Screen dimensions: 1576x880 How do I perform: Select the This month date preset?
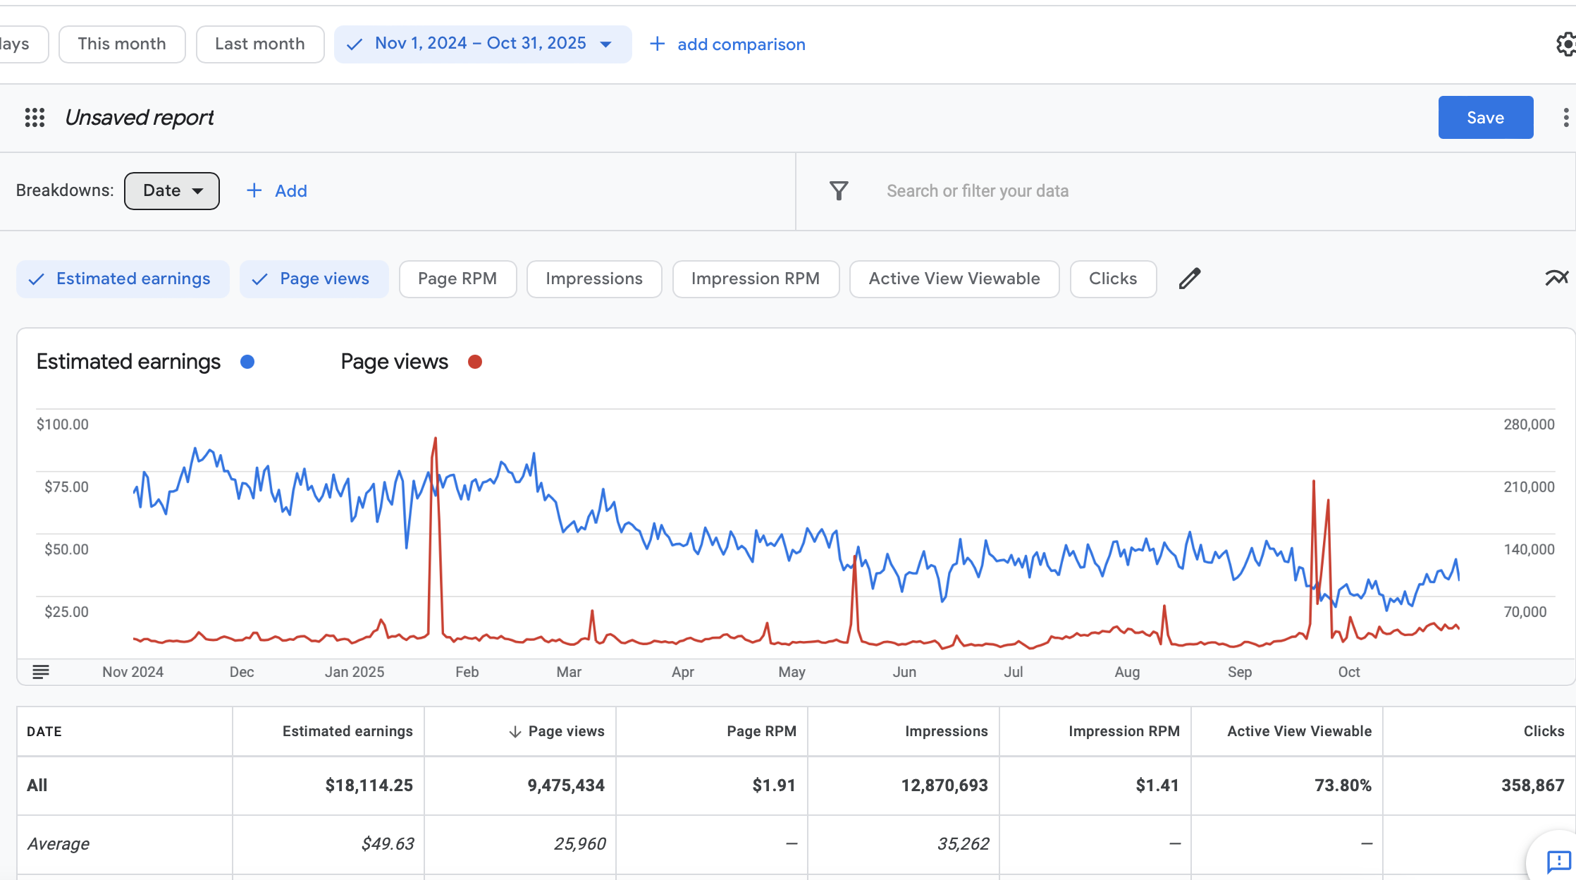122,44
